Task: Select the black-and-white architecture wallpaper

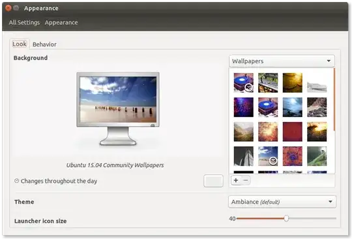Action: [x=244, y=156]
